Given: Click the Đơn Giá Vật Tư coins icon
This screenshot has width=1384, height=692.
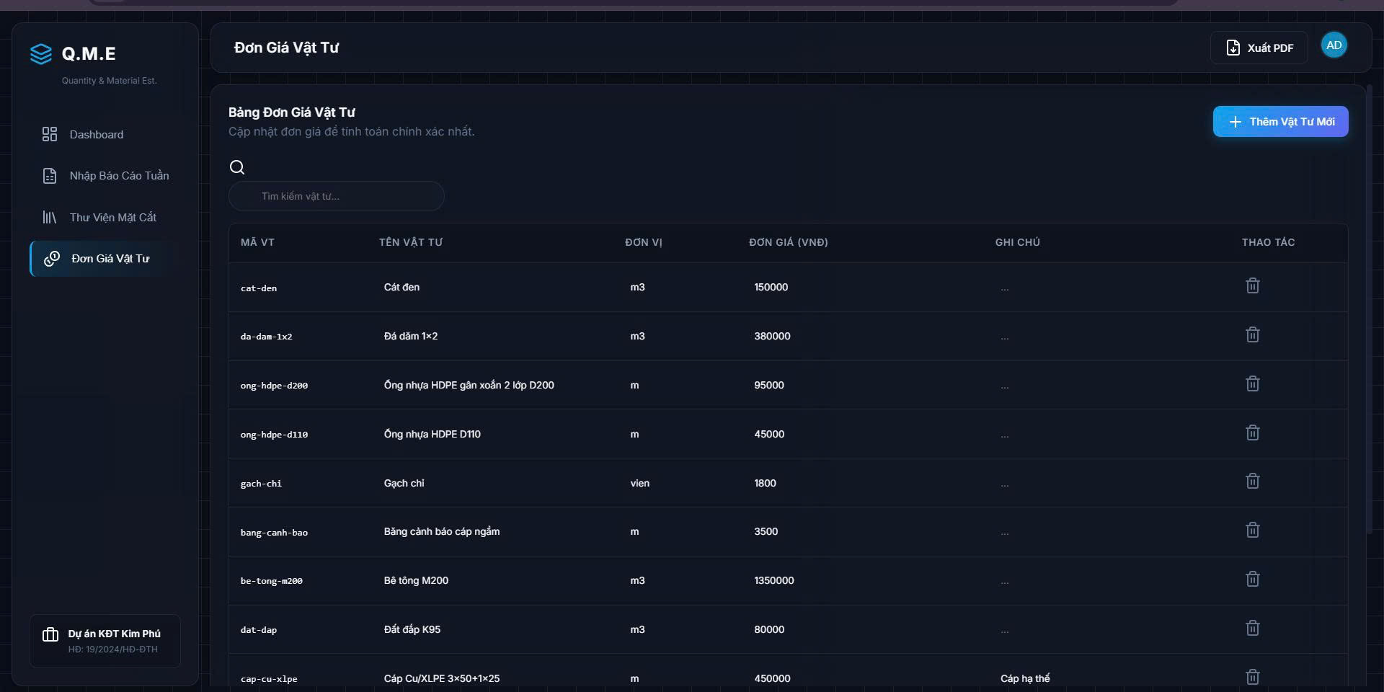Looking at the screenshot, I should point(52,259).
